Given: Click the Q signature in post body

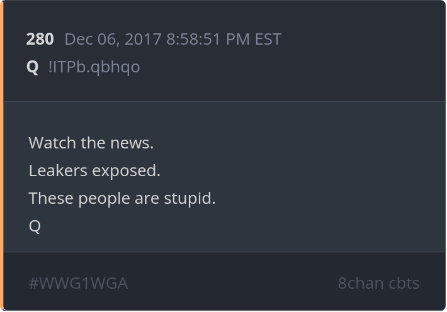Looking at the screenshot, I should [35, 226].
